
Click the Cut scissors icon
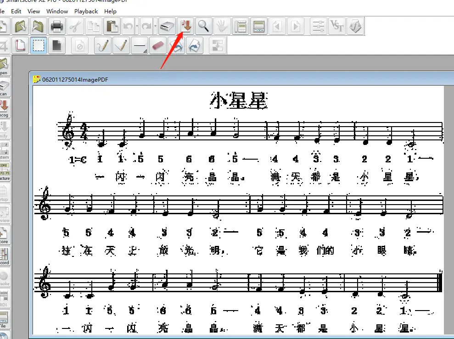pos(75,26)
